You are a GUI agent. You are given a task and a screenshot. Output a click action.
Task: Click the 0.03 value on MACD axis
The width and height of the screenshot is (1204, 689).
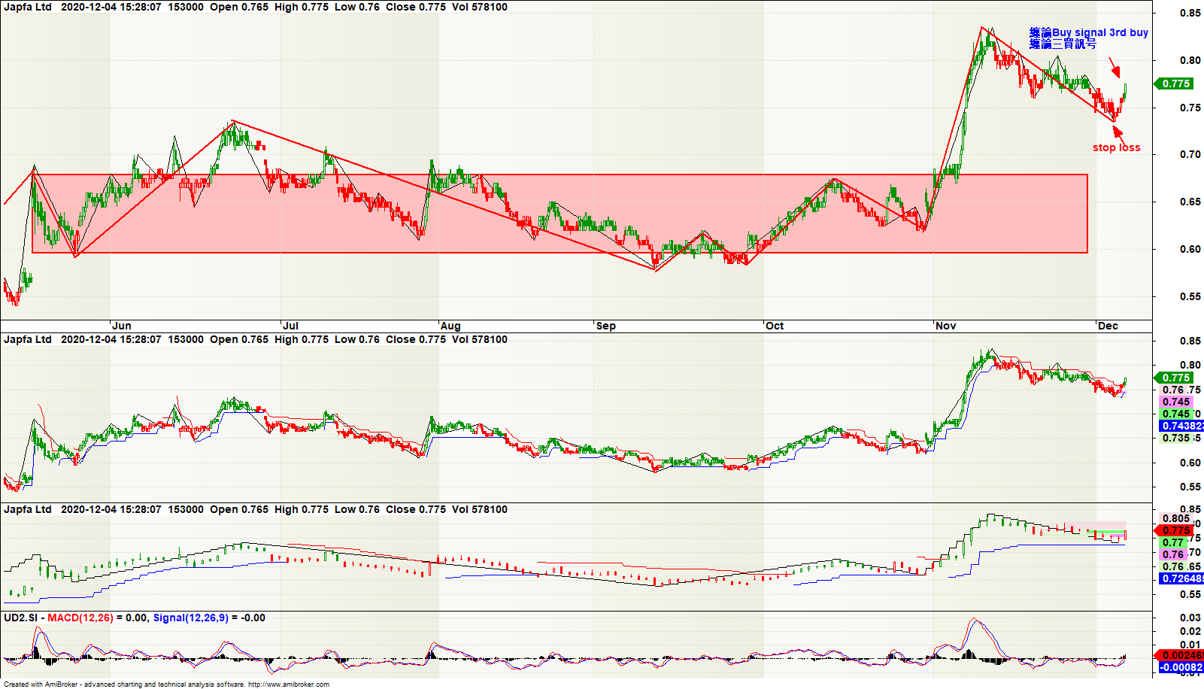click(x=1190, y=618)
